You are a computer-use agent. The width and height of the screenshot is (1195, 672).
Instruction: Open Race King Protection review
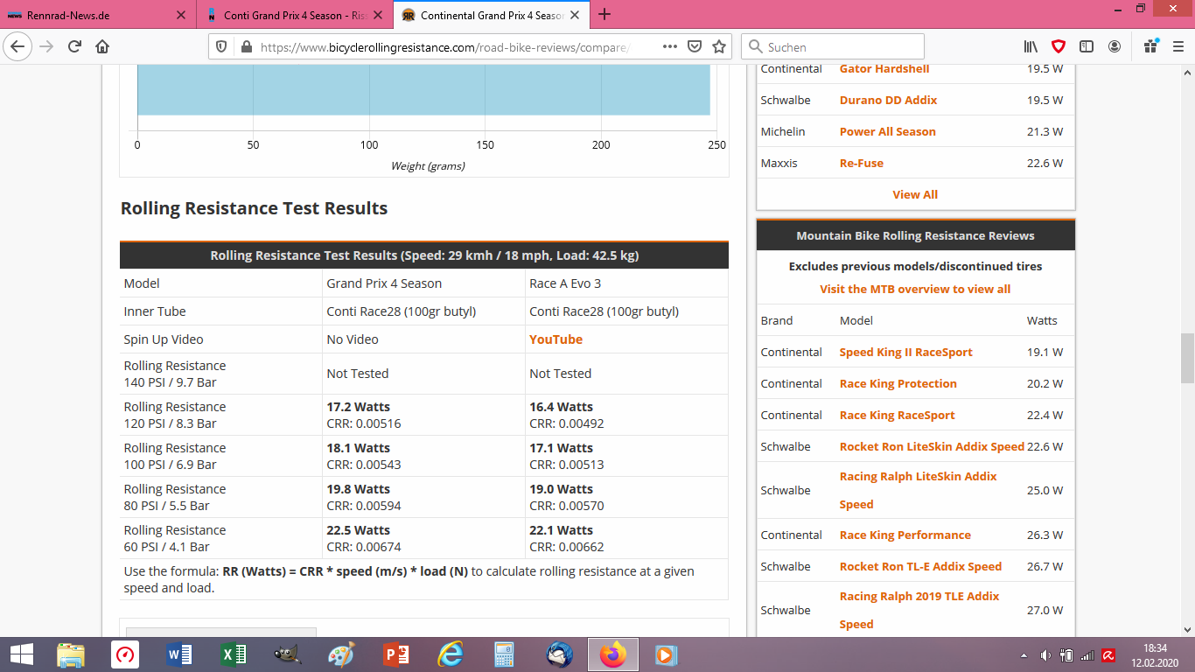click(898, 383)
